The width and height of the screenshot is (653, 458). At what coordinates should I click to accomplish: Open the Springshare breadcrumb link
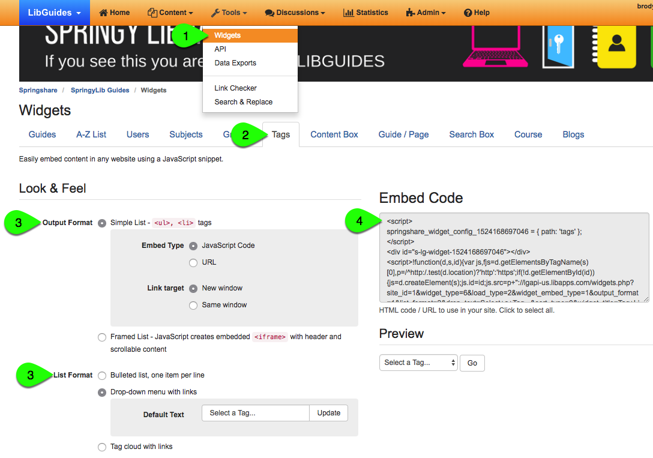[38, 89]
